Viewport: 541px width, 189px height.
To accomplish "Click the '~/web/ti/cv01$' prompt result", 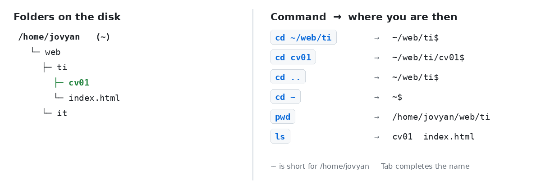I will pos(428,58).
